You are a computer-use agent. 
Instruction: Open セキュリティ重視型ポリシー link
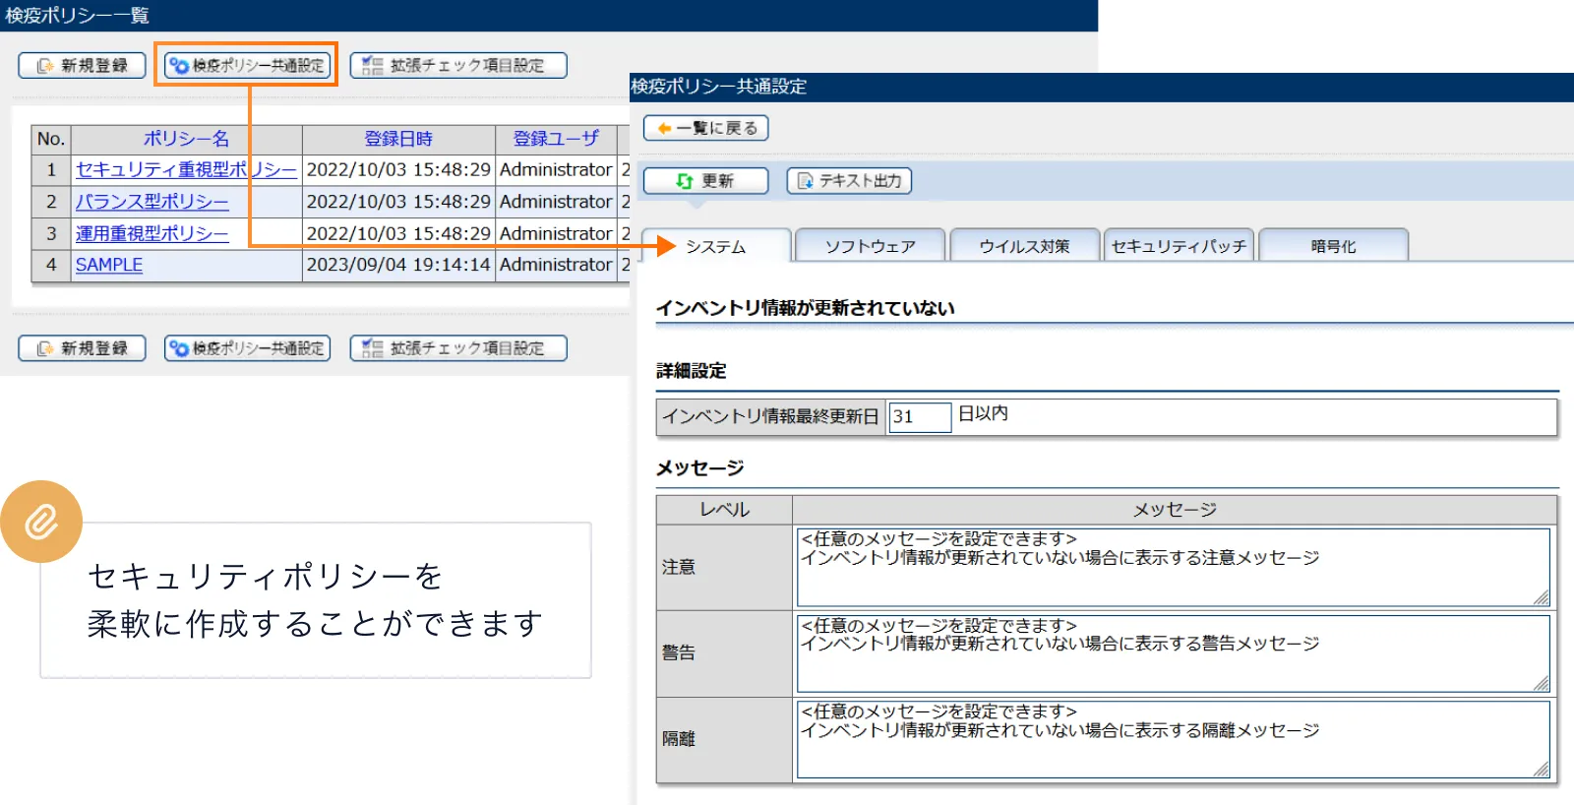[186, 169]
